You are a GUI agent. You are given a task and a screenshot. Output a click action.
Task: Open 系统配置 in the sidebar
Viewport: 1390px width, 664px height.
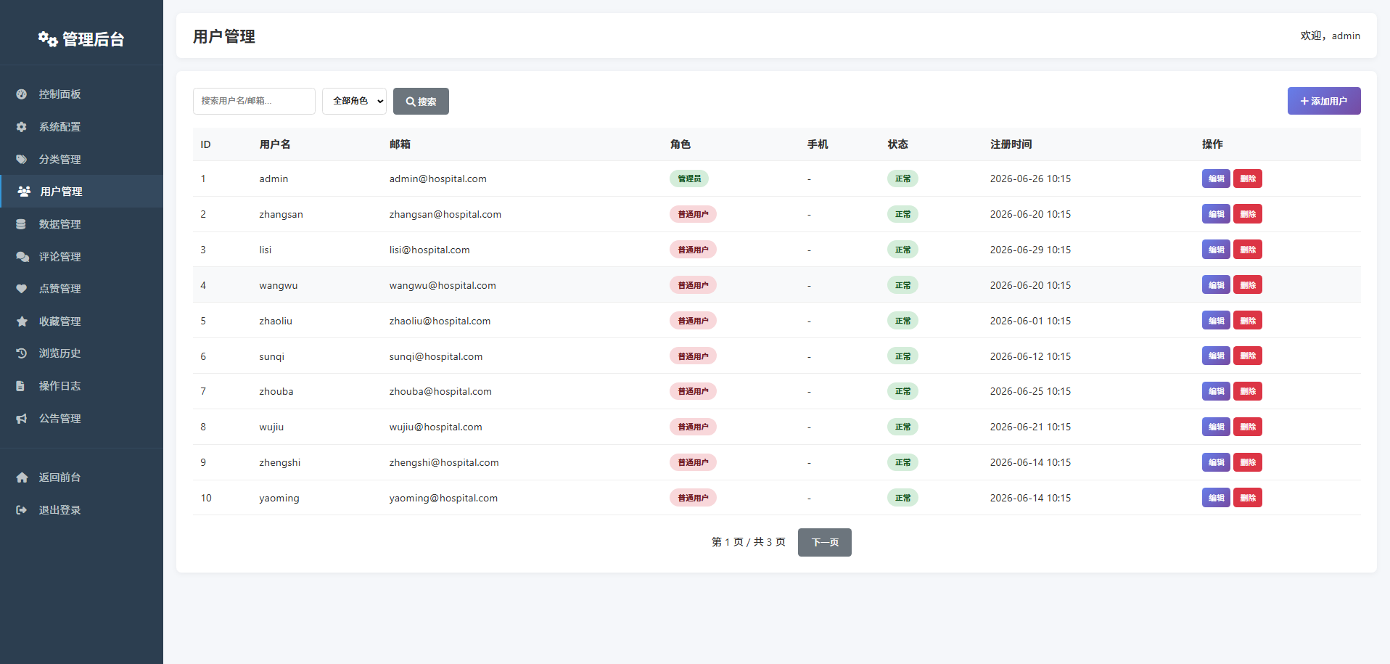pyautogui.click(x=81, y=127)
